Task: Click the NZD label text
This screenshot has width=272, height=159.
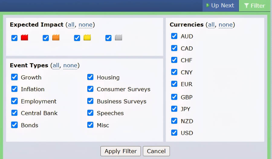Action: click(187, 121)
